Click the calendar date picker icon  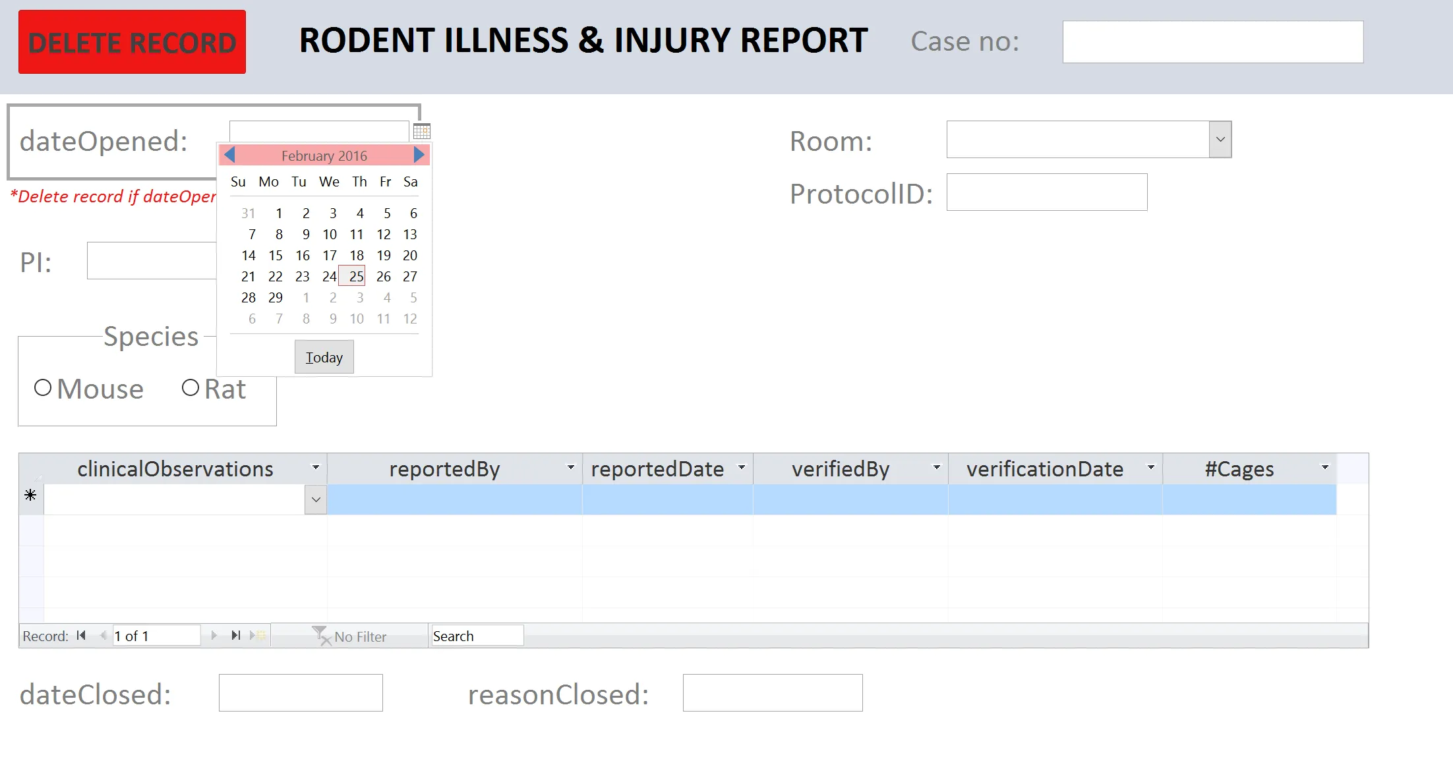422,131
